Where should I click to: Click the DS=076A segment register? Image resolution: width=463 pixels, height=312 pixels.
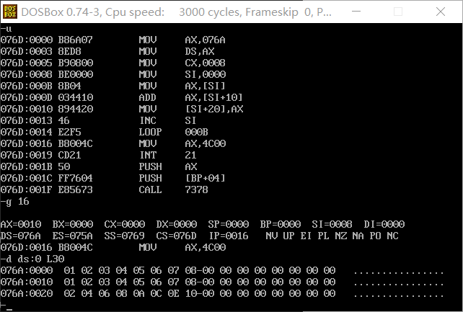point(21,236)
